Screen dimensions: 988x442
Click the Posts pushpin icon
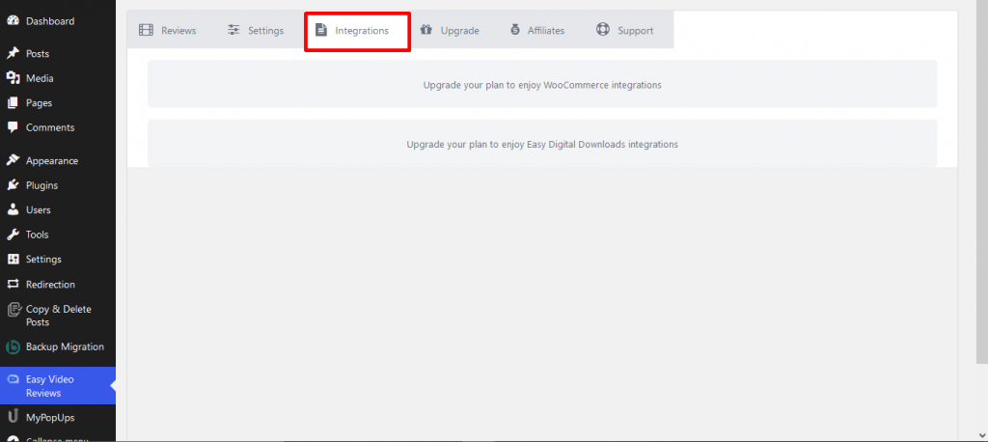point(13,54)
